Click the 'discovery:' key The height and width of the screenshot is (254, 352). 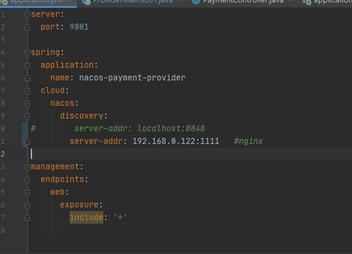83,116
